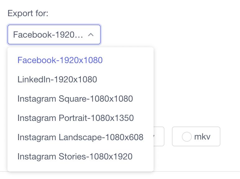Open the Export for combo box
The image size is (240, 179).
(54, 35)
